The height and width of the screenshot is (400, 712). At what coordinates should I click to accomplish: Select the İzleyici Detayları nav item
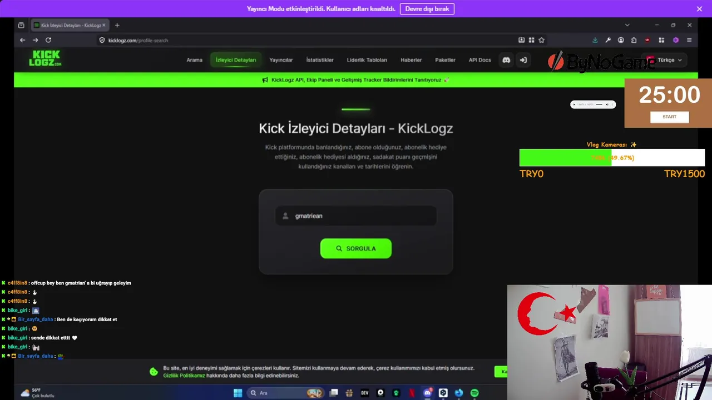coord(236,60)
